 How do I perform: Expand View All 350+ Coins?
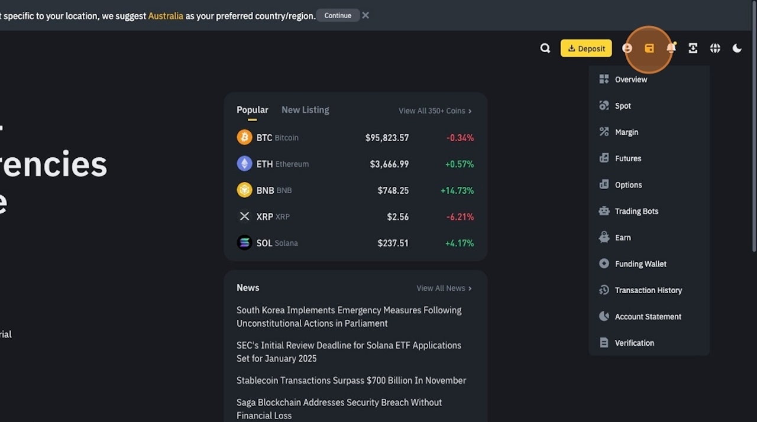435,111
